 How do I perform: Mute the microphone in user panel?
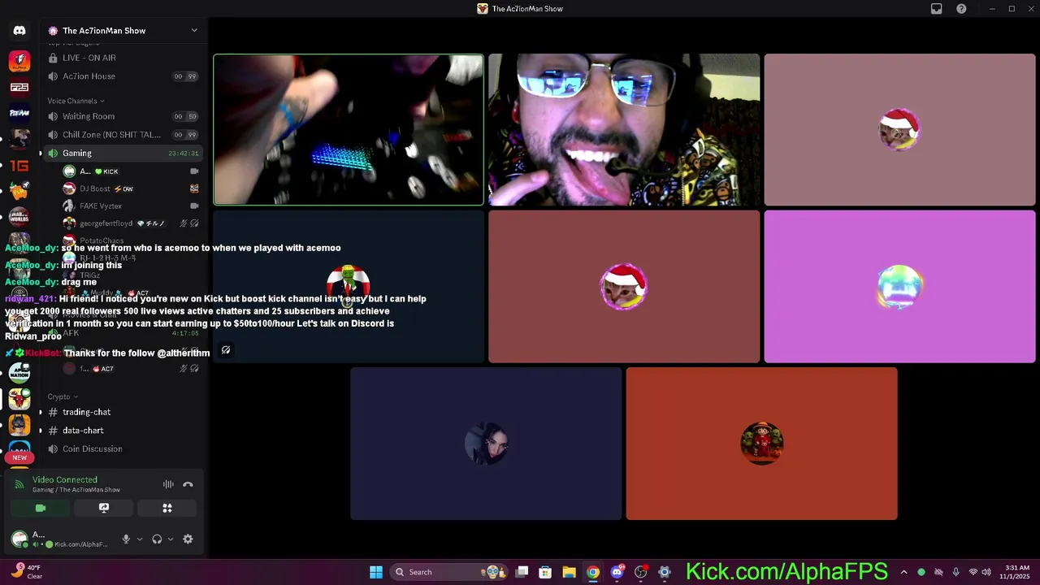(x=126, y=539)
